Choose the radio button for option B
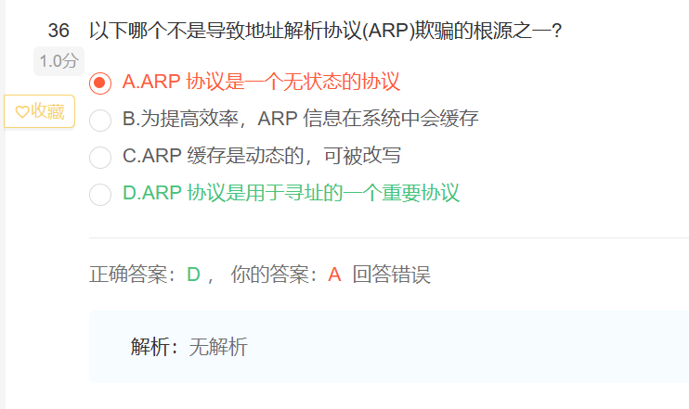 tap(100, 120)
